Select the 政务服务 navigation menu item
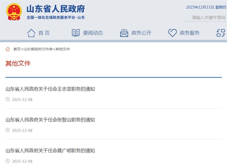 point(190,33)
